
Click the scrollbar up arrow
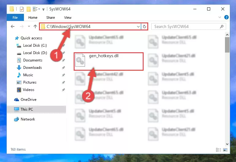(227, 35)
